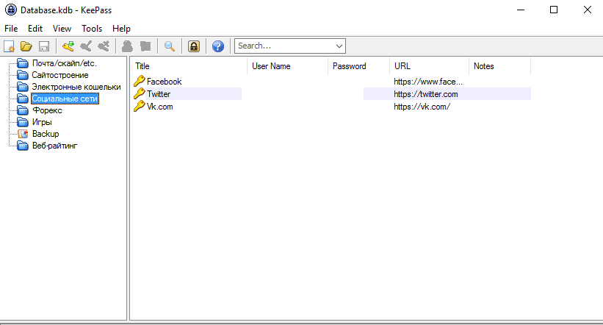Select the Backup group in tree
This screenshot has width=603, height=325.
(x=45, y=134)
